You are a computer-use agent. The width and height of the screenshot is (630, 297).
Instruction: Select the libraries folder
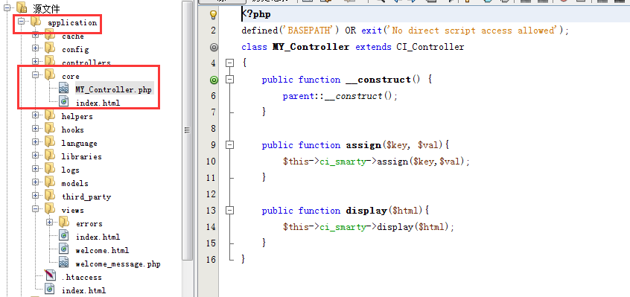click(82, 156)
